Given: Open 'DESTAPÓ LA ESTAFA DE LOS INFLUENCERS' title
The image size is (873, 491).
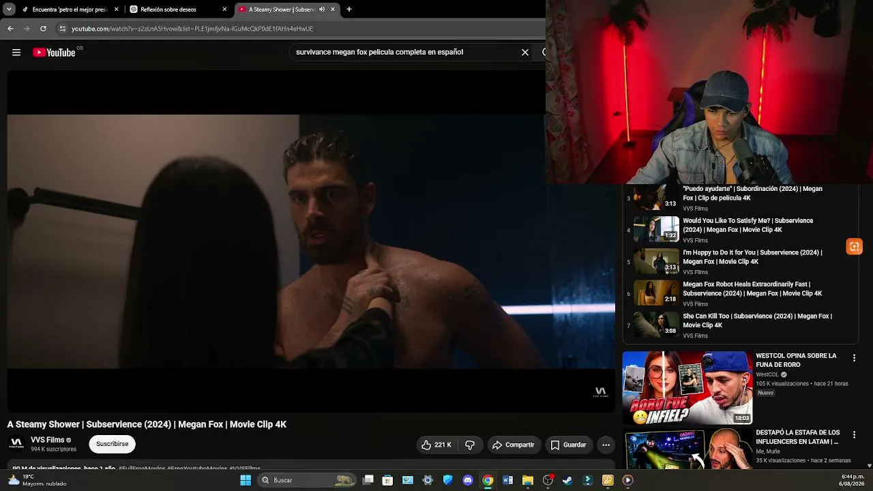Looking at the screenshot, I should 798,437.
